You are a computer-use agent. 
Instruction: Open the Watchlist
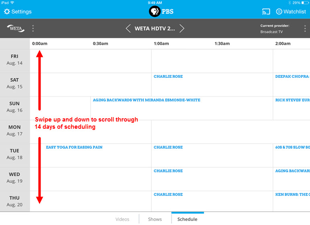[x=291, y=12]
